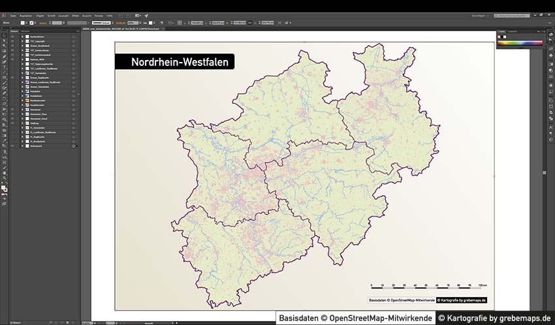Toggle visibility of Gewasser layer
555x325 pixels.
point(12,109)
